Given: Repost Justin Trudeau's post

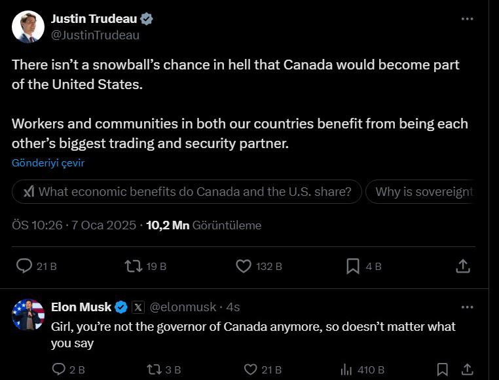Looking at the screenshot, I should [133, 266].
